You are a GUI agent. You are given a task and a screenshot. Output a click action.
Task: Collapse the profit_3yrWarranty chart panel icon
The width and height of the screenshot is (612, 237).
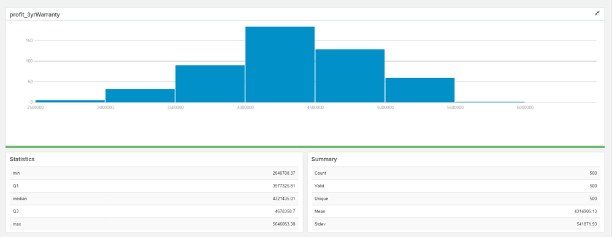[x=597, y=13]
